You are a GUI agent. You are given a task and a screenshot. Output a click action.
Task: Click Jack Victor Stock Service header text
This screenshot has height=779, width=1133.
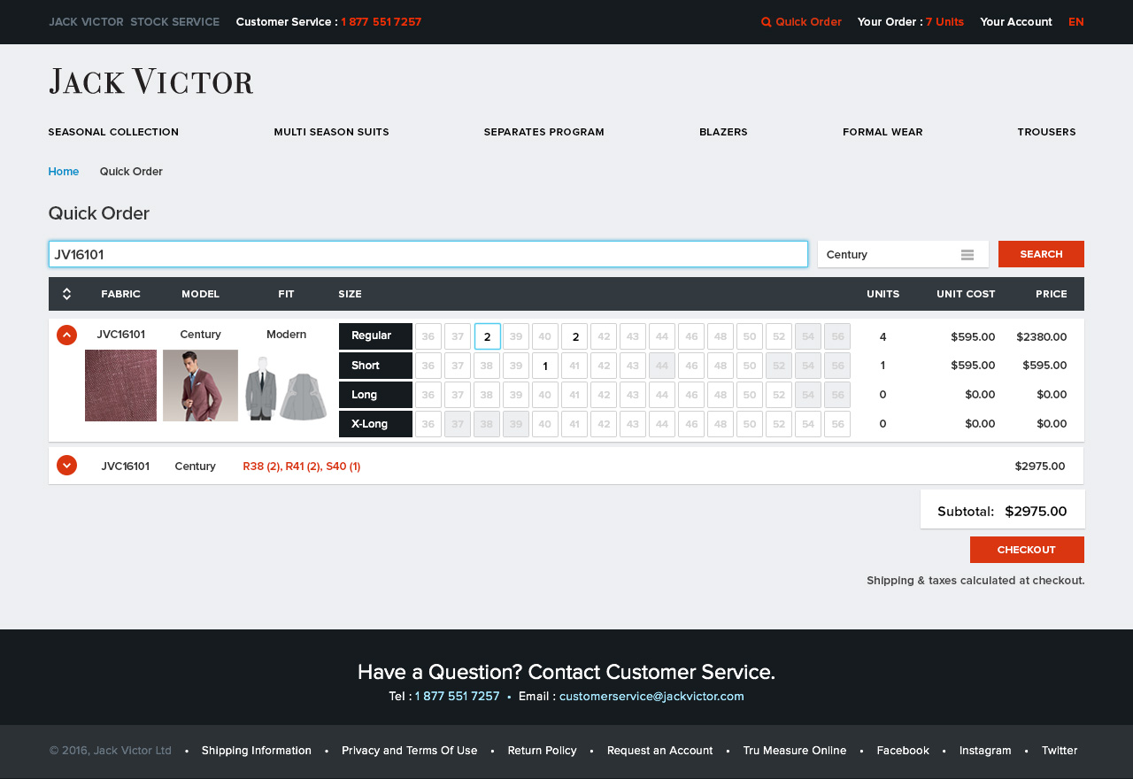point(135,22)
